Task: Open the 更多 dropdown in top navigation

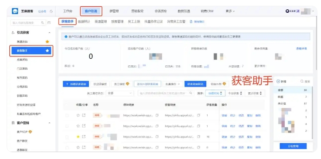Action: pos(230,11)
